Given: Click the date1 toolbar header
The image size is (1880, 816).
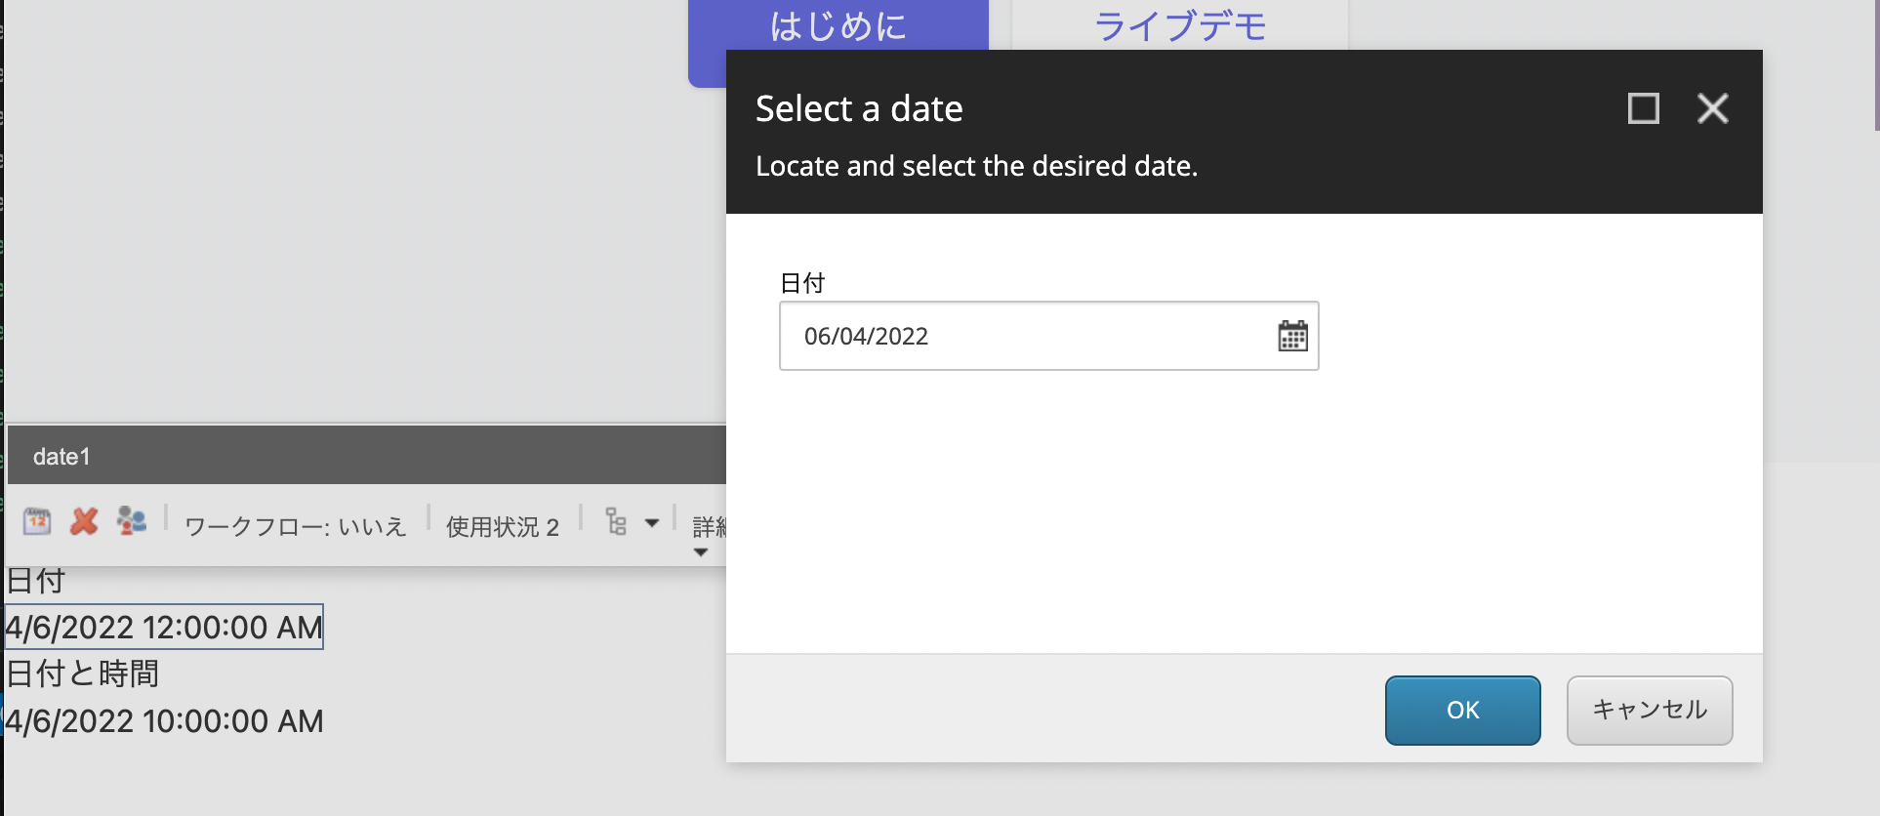Looking at the screenshot, I should point(367,456).
